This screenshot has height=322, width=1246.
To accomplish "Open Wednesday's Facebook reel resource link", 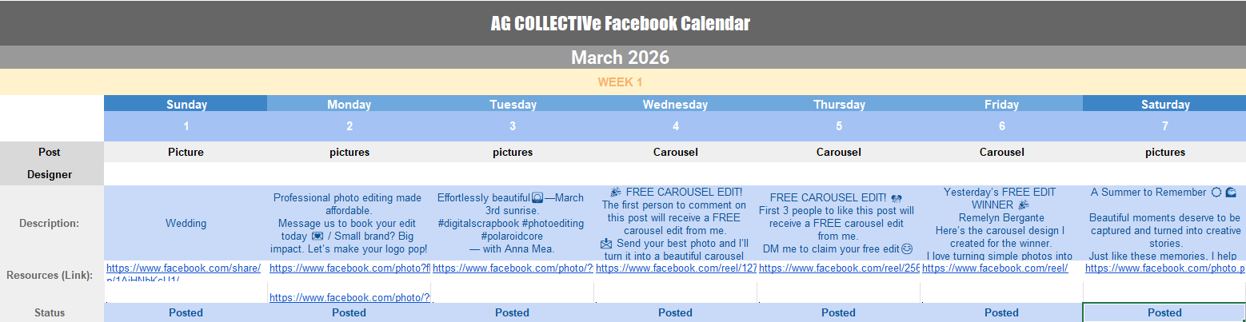I will tap(676, 268).
